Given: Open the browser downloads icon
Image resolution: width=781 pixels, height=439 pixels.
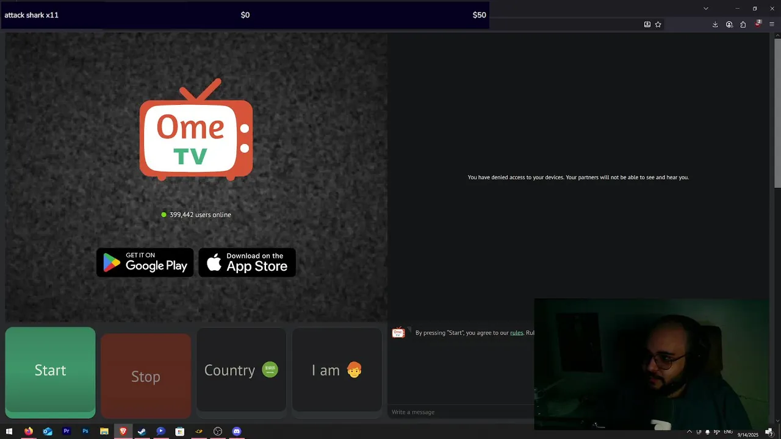Looking at the screenshot, I should point(715,24).
